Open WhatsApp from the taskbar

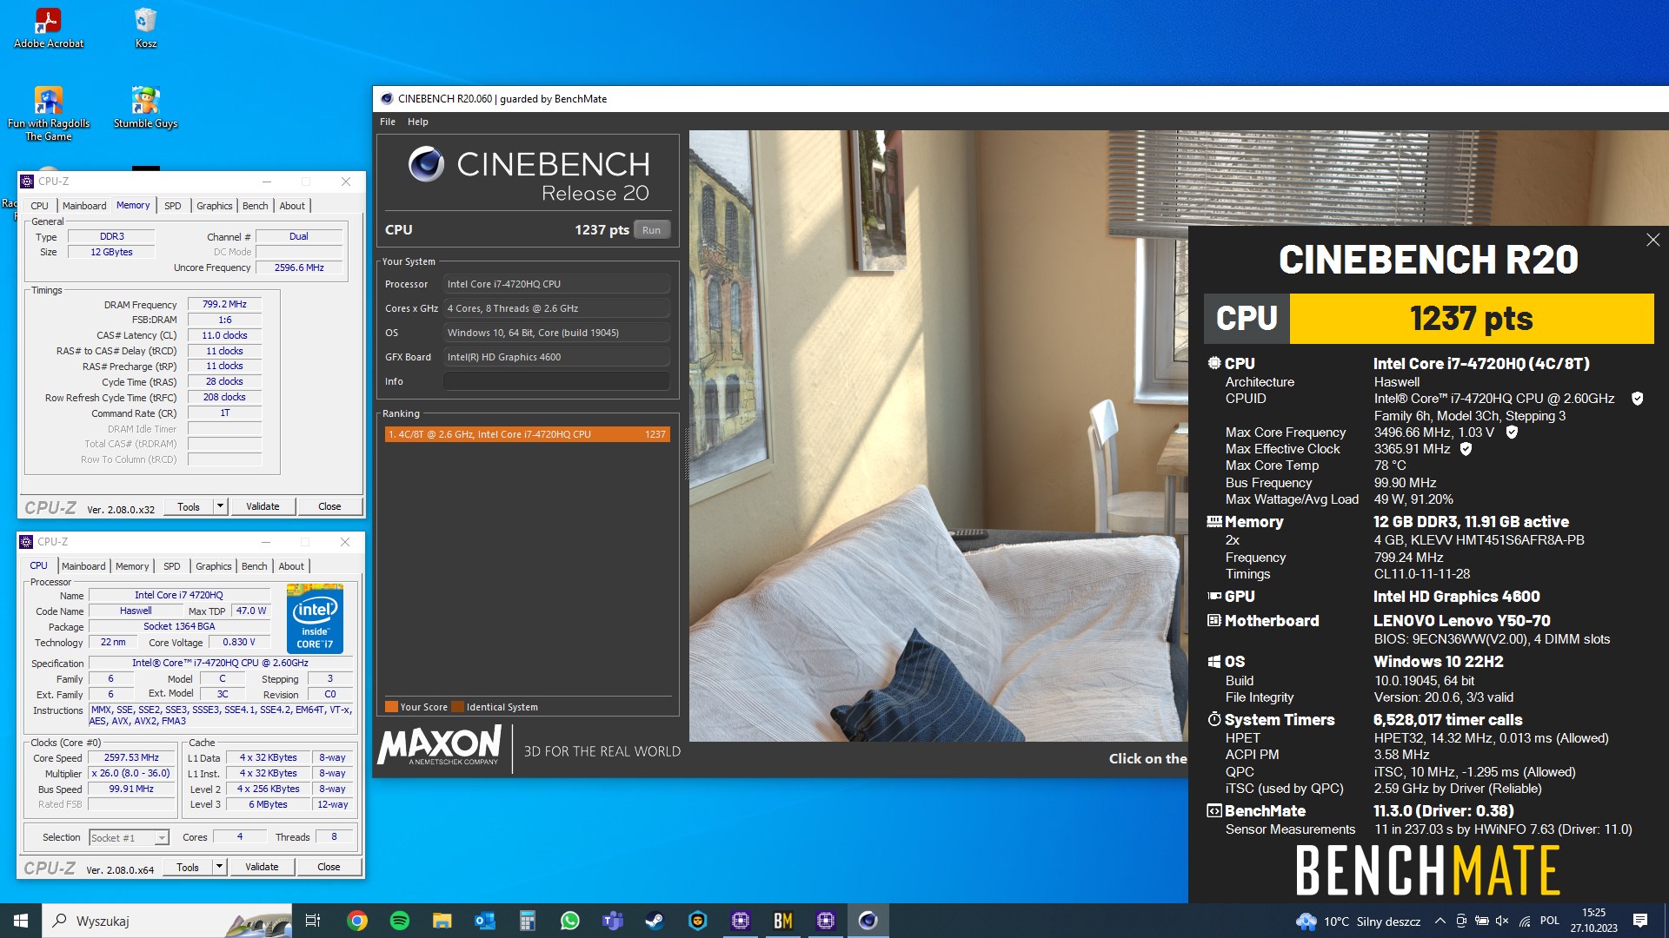[x=570, y=921]
